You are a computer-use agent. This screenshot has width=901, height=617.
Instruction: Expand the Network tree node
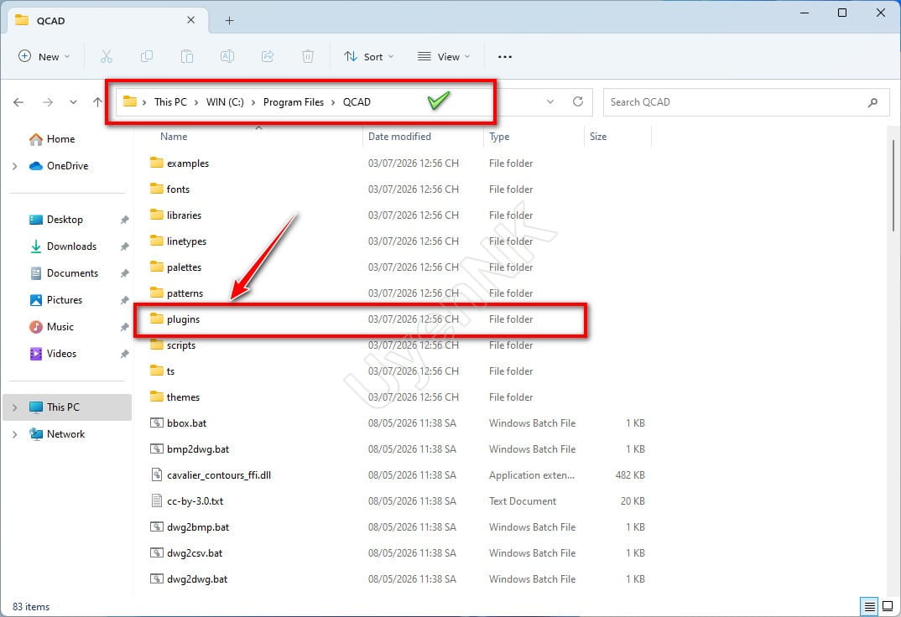[14, 434]
